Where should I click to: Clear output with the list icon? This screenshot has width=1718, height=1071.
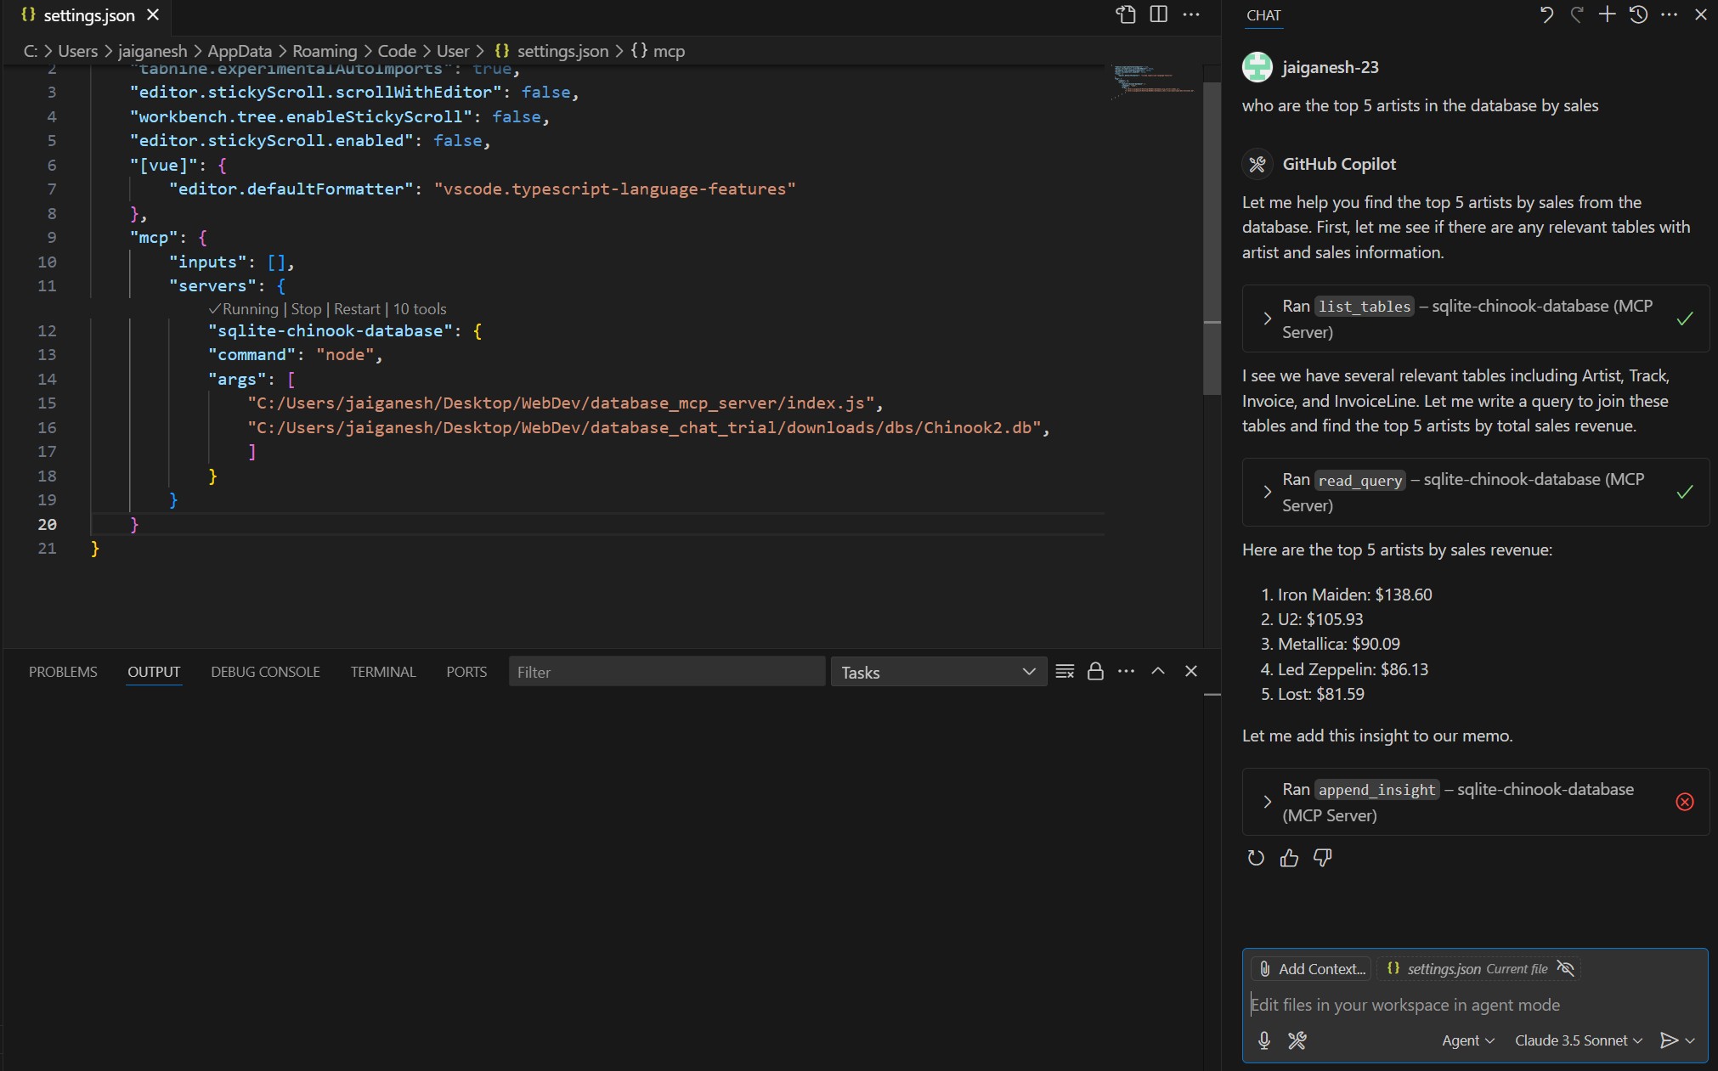1065,672
